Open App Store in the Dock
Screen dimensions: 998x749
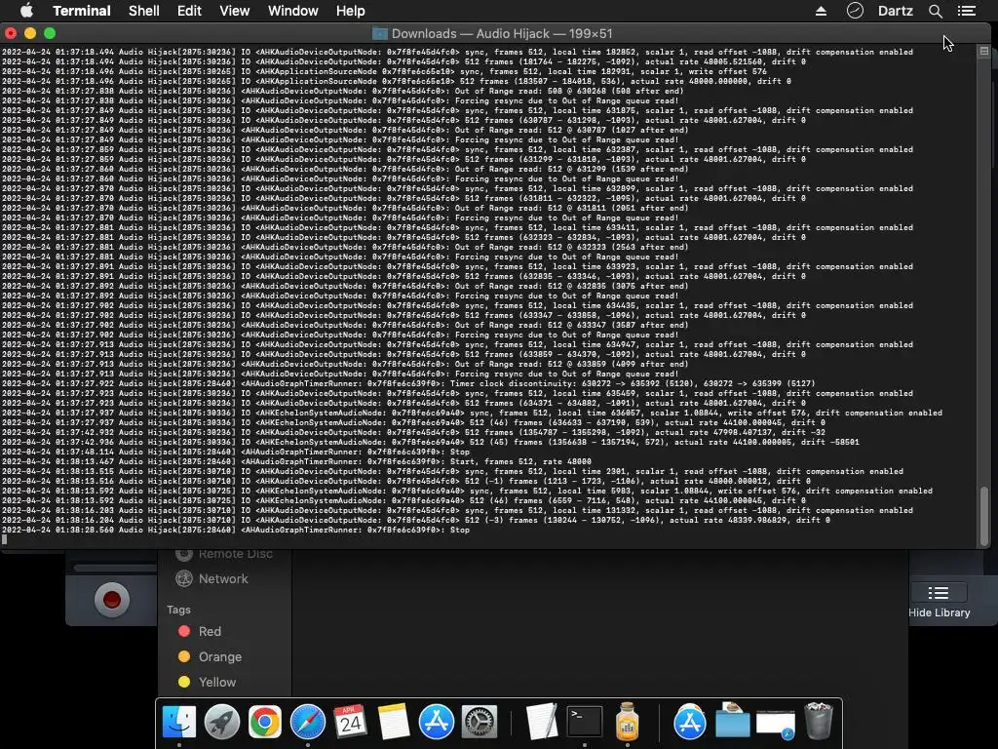click(436, 723)
